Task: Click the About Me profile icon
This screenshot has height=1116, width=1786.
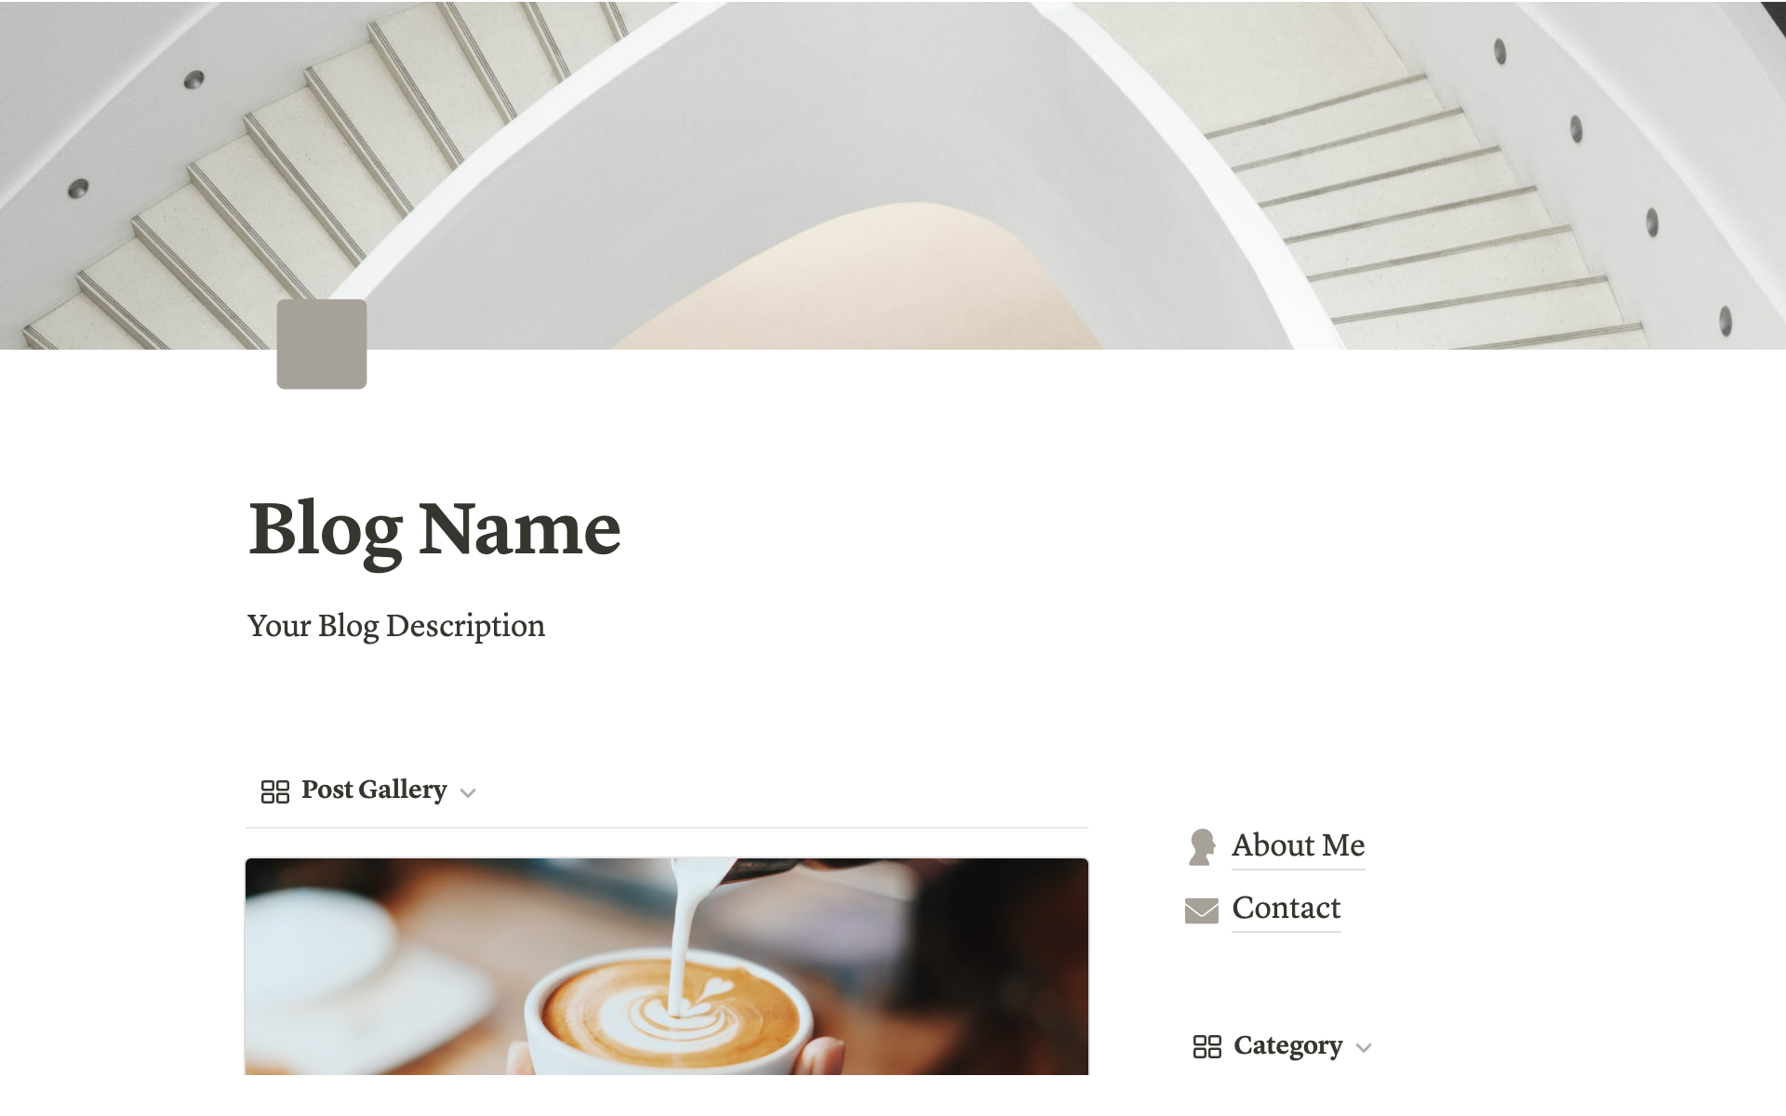Action: pyautogui.click(x=1204, y=843)
